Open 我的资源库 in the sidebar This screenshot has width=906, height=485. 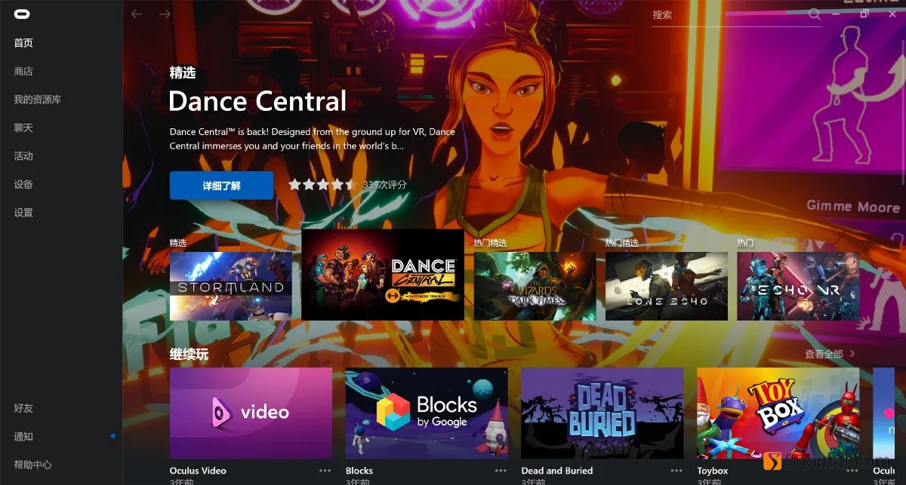[38, 100]
